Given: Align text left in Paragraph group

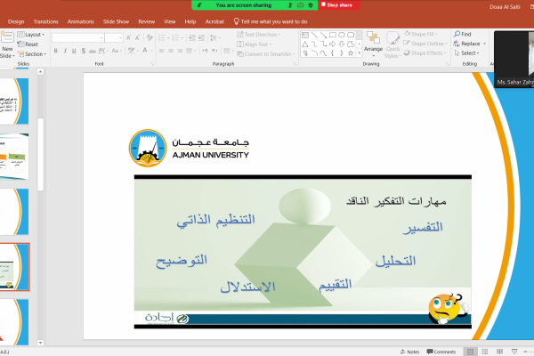Looking at the screenshot, I should pyautogui.click(x=161, y=51).
